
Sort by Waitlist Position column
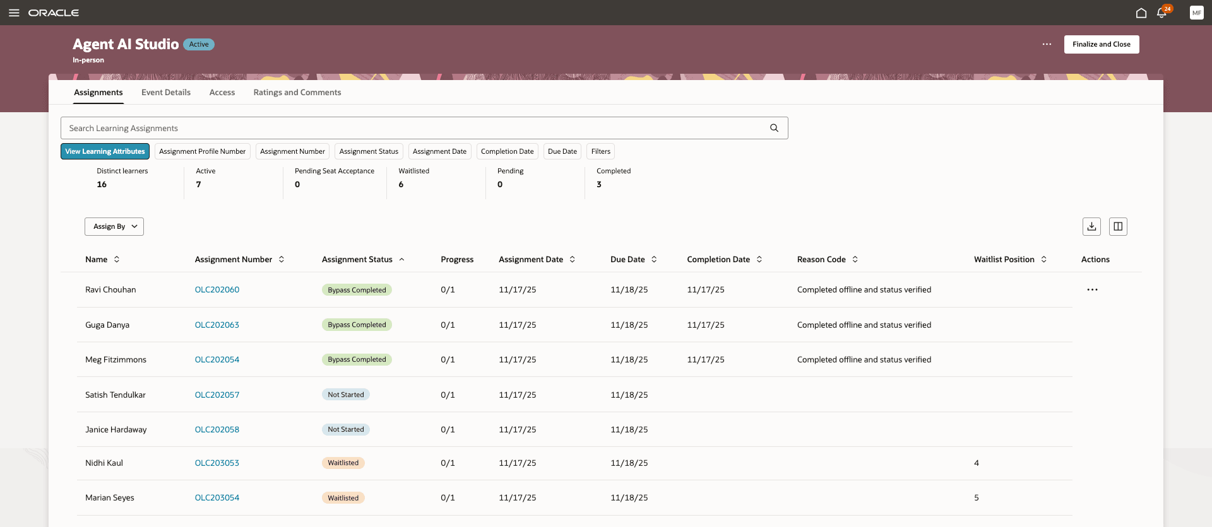click(1044, 259)
